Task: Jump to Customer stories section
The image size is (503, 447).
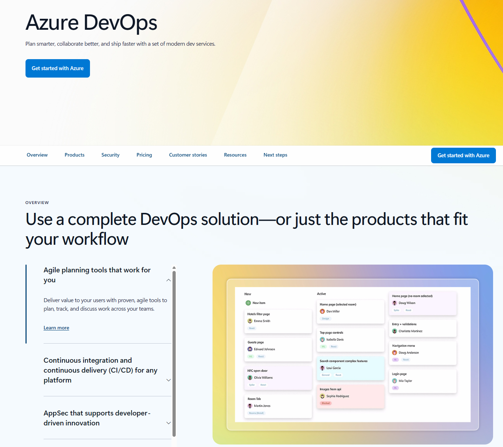Action: 188,155
